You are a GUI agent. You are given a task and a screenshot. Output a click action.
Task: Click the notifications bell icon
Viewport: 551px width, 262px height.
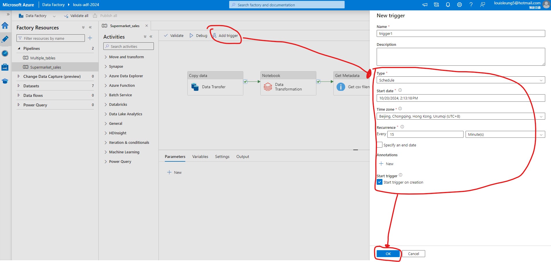(x=448, y=5)
